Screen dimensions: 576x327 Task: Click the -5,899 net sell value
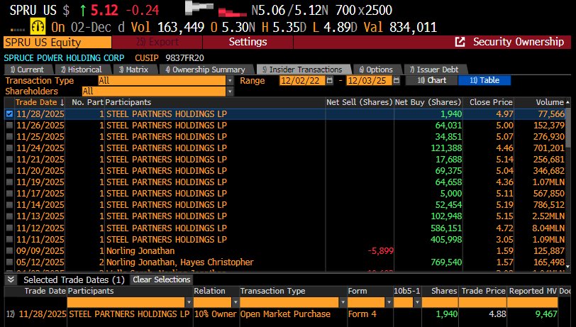pyautogui.click(x=380, y=251)
